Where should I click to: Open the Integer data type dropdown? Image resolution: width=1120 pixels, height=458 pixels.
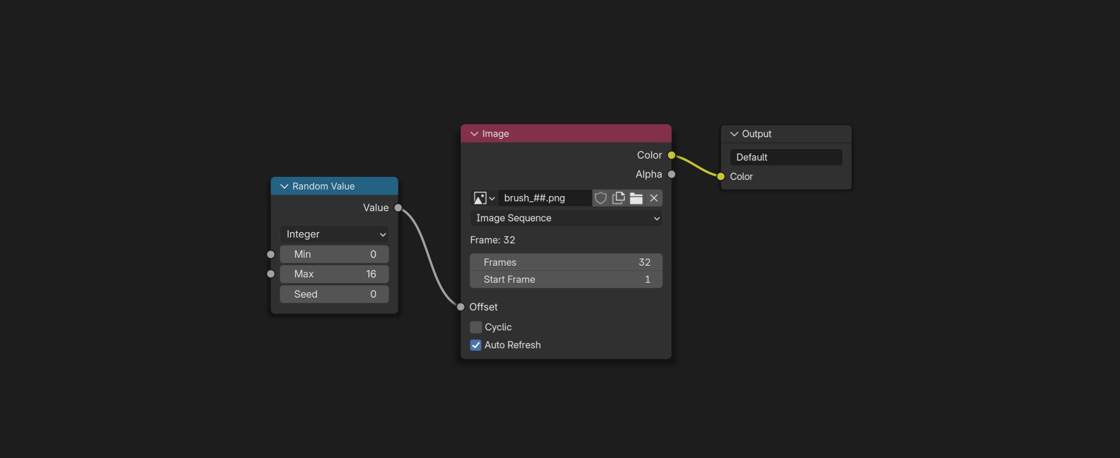coord(335,234)
